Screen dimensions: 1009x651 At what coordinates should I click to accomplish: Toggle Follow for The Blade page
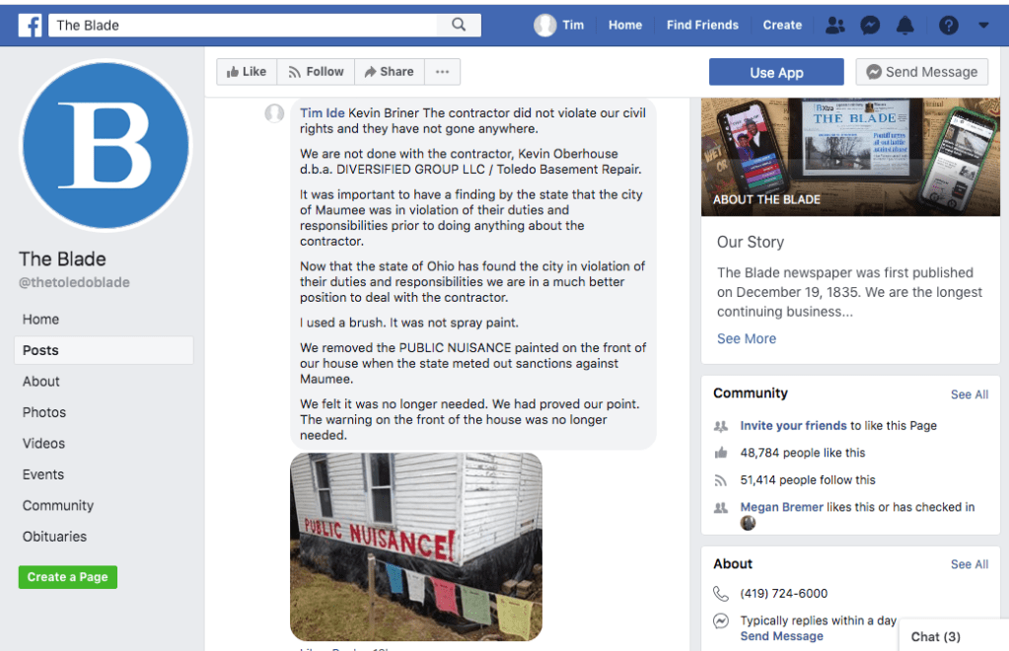click(316, 71)
